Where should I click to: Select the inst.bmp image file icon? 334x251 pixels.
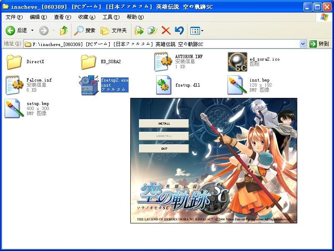coord(238,85)
